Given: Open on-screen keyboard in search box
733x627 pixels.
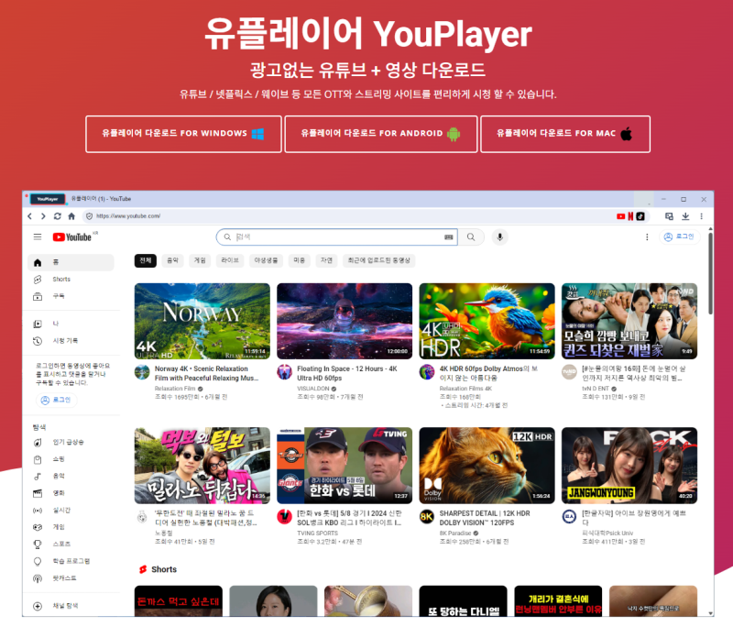Looking at the screenshot, I should click(x=448, y=237).
